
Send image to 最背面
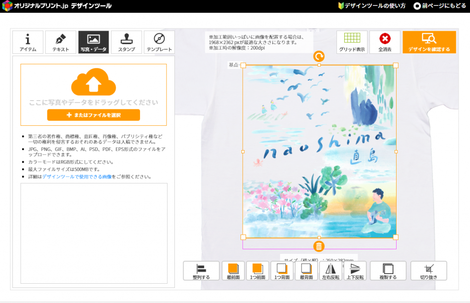[306, 271]
